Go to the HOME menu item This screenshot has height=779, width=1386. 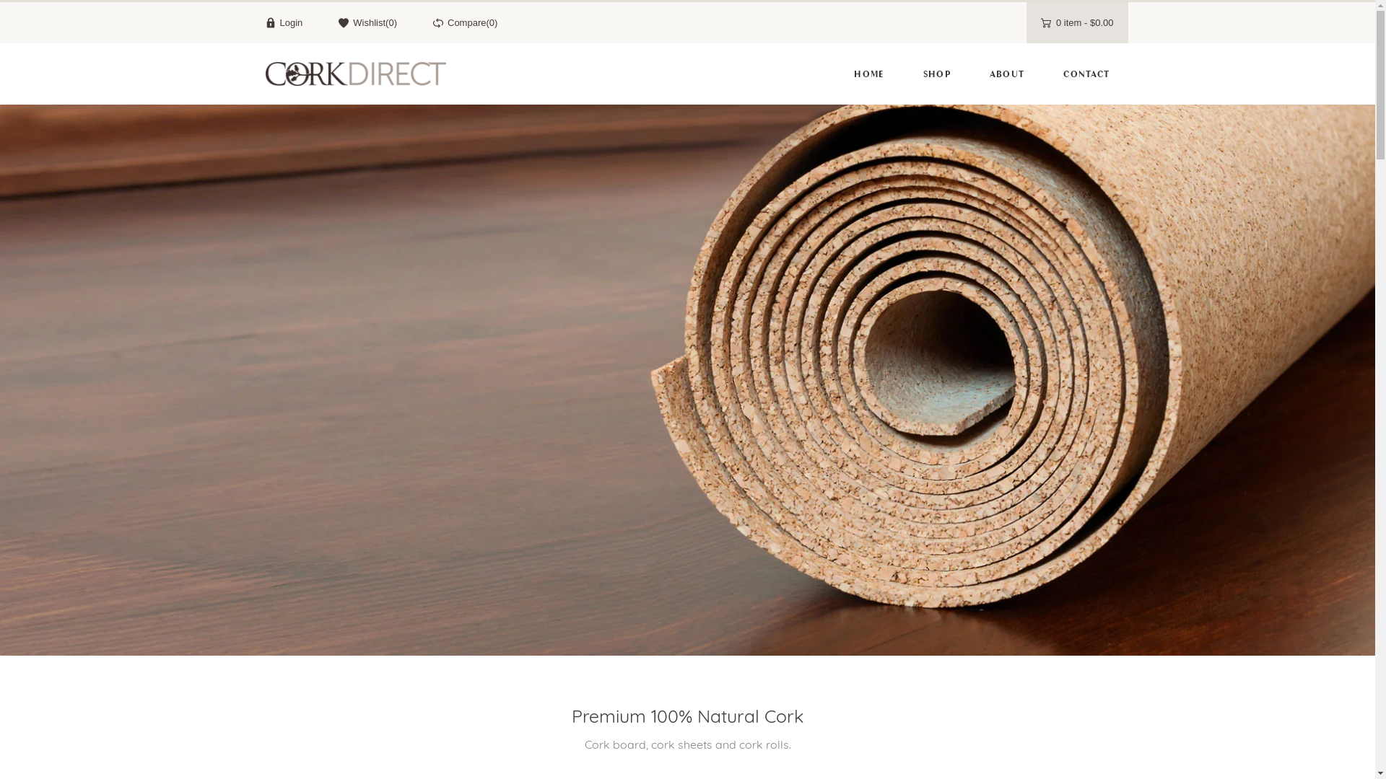point(869,74)
